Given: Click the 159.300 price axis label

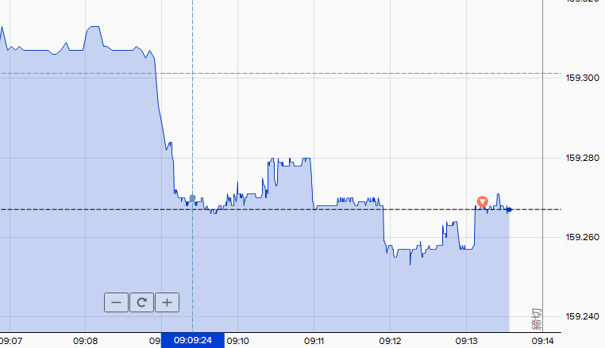Looking at the screenshot, I should [583, 78].
